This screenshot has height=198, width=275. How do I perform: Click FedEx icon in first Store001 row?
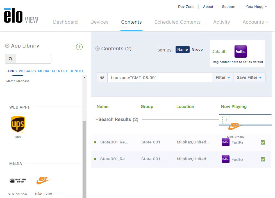pyautogui.click(x=226, y=142)
